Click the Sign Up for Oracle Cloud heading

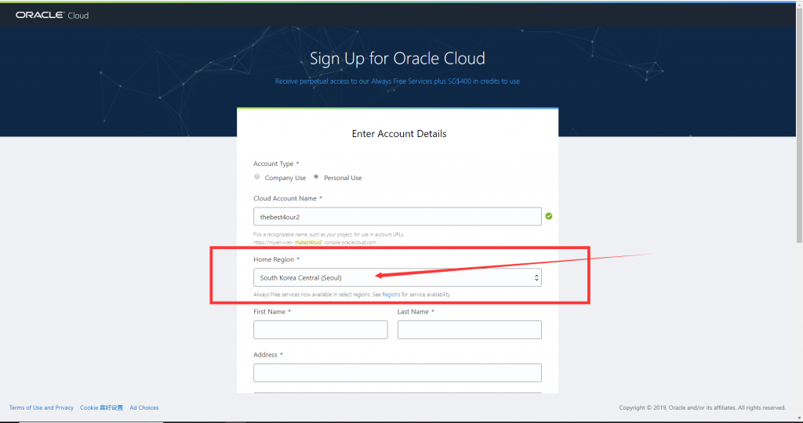[x=397, y=59]
